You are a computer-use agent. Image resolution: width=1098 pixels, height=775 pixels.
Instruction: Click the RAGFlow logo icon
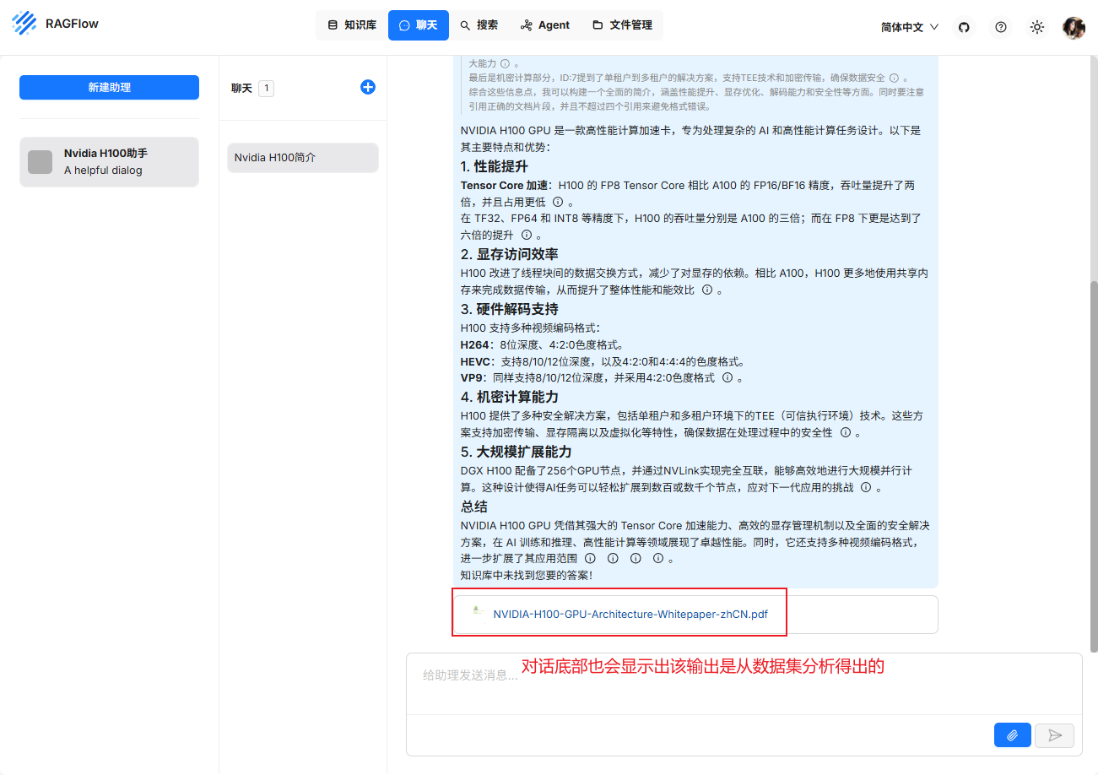coord(24,23)
